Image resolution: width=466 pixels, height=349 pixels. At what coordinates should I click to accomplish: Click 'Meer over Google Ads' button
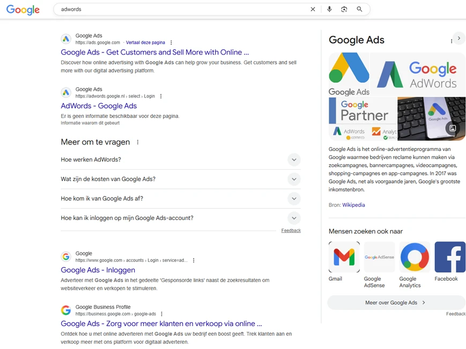396,302
